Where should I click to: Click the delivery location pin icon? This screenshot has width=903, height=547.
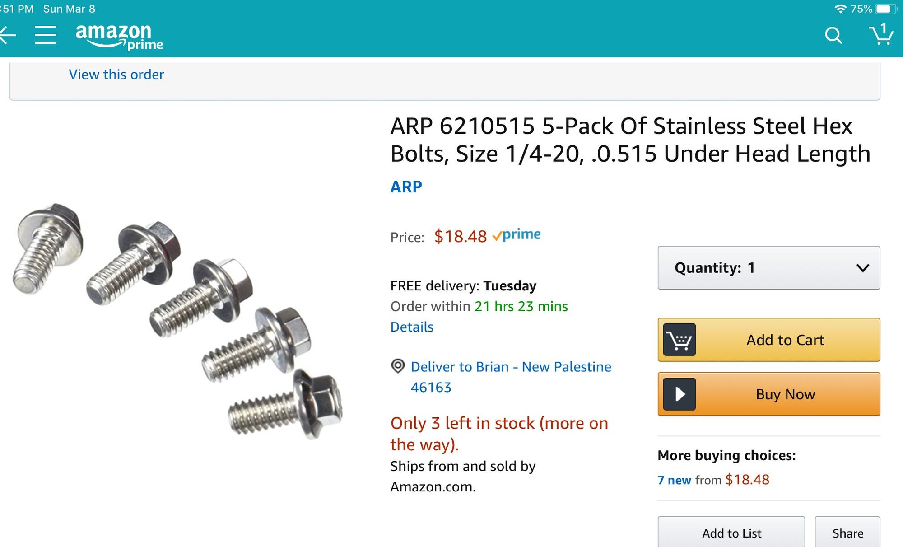tap(397, 367)
